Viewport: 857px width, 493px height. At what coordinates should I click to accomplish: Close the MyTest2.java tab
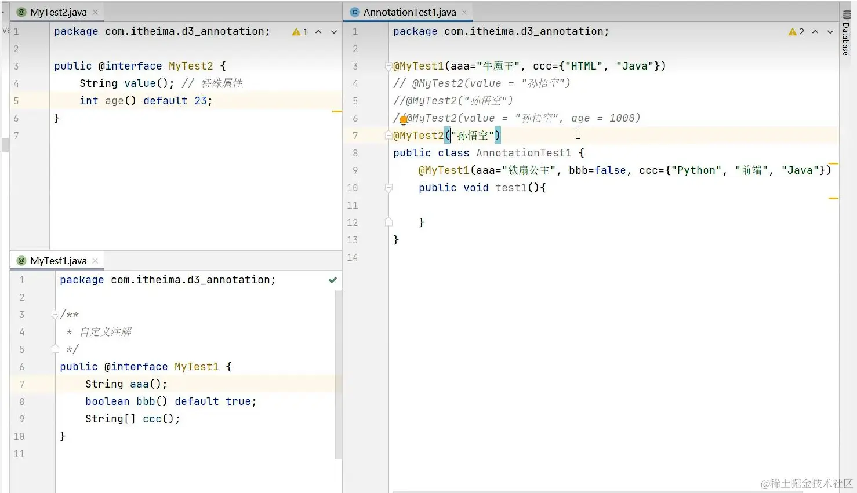click(95, 12)
